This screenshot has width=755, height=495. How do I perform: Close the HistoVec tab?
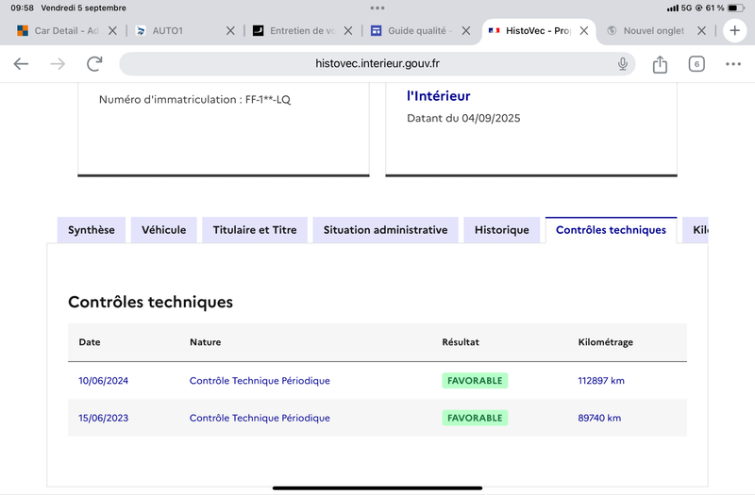pos(584,31)
